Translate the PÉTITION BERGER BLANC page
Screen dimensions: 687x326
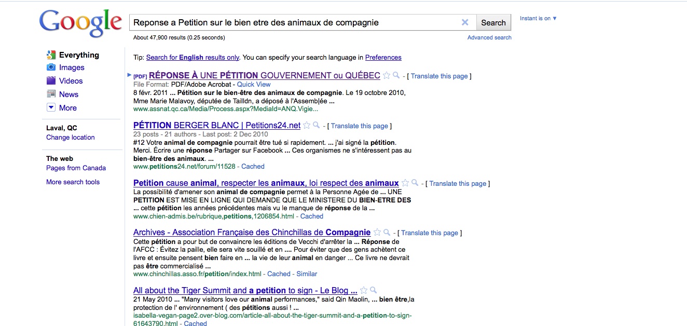coord(359,126)
